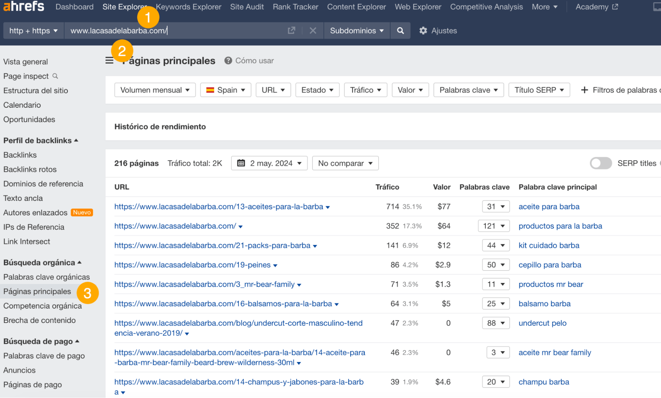Click the Academy external link icon
This screenshot has height=398, width=661.
click(x=616, y=6)
